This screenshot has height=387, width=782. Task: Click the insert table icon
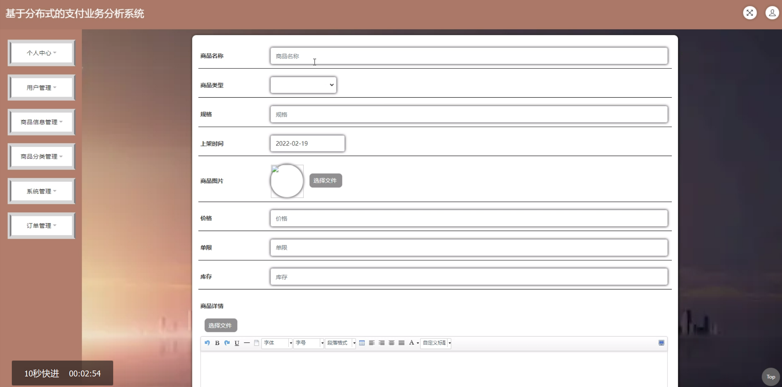coord(362,343)
